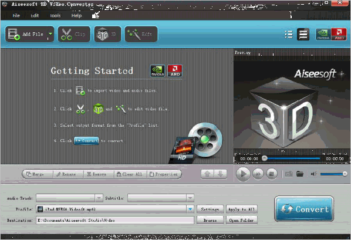Take a snapshot with the camera icon

tap(289, 174)
